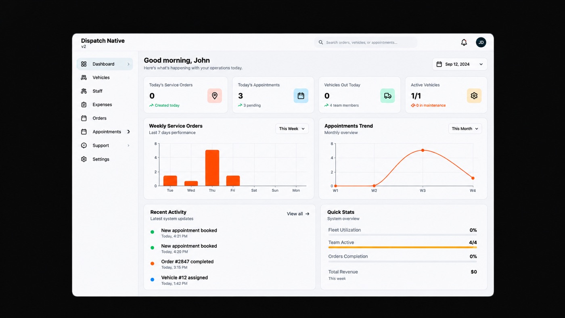Open the Orders menu item
The image size is (565, 318).
click(x=105, y=118)
